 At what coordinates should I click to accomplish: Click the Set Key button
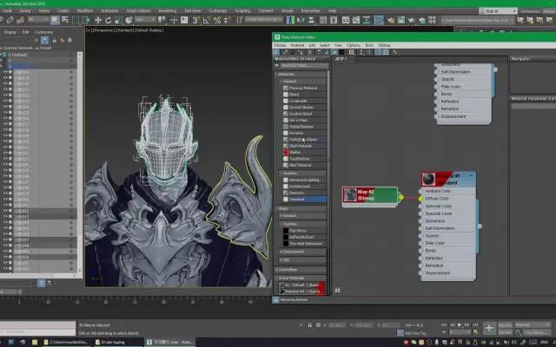click(505, 332)
